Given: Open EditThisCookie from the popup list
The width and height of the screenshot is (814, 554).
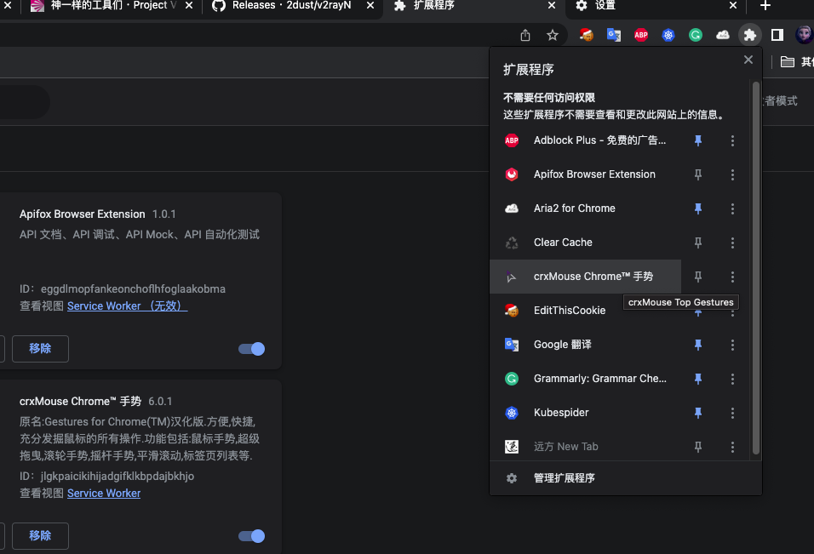Looking at the screenshot, I should tap(585, 311).
